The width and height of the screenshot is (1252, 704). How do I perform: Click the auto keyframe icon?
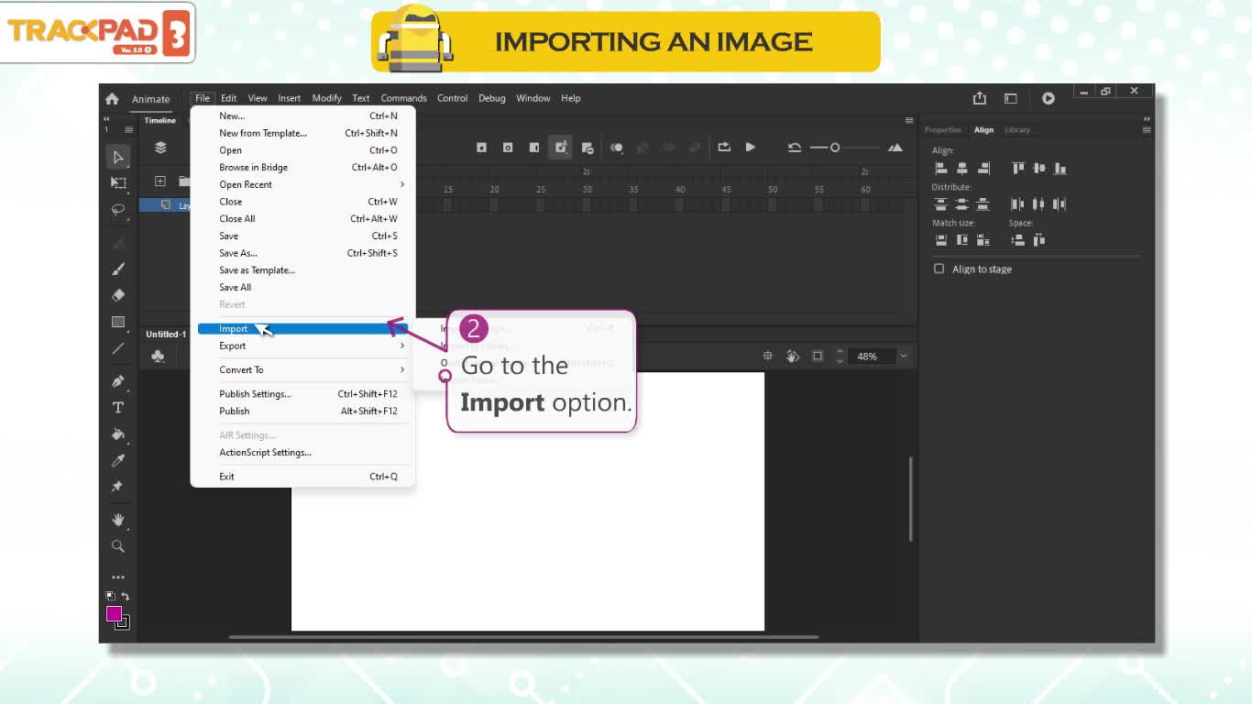[561, 147]
